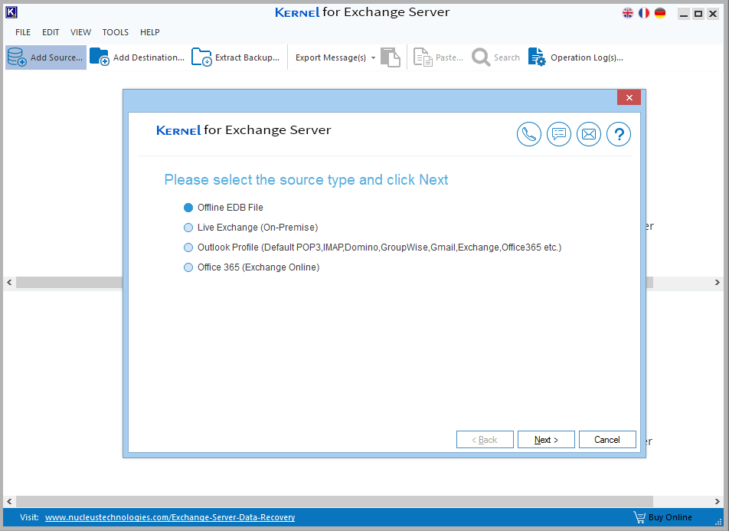Click the Kernel app icon in title bar

click(x=11, y=12)
